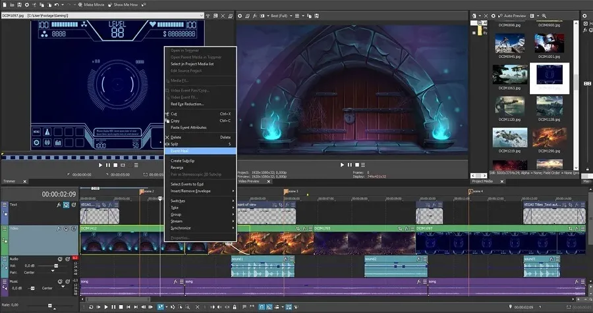Screen dimensions: 593x313
Task: Open the preview overlays grid dropdown arrow
Action: [x=302, y=16]
